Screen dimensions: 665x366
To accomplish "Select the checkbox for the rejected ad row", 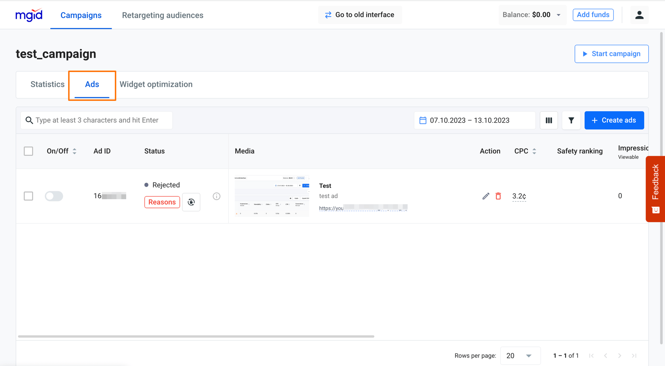I will [28, 196].
